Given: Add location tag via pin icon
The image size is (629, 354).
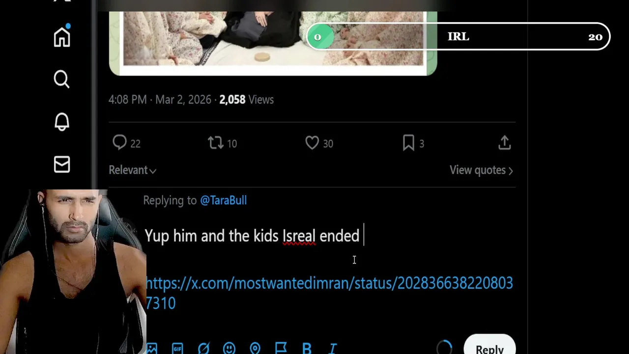Looking at the screenshot, I should pos(255,349).
